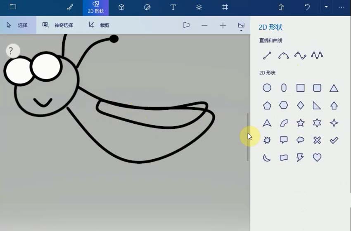The width and height of the screenshot is (351, 231).
Task: Click the Paste clipboard icon
Action: [281, 7]
